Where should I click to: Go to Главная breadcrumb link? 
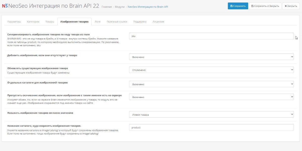click(107, 7)
